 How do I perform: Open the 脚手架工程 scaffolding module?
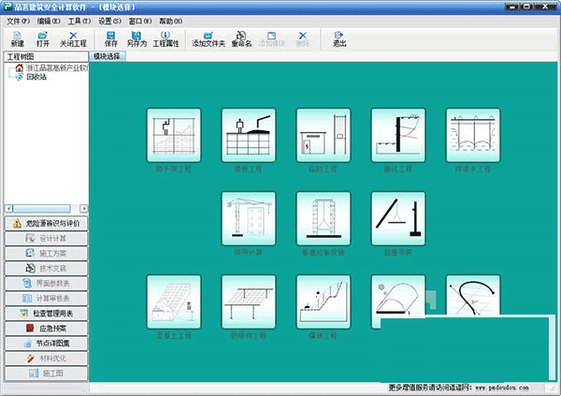pos(174,137)
